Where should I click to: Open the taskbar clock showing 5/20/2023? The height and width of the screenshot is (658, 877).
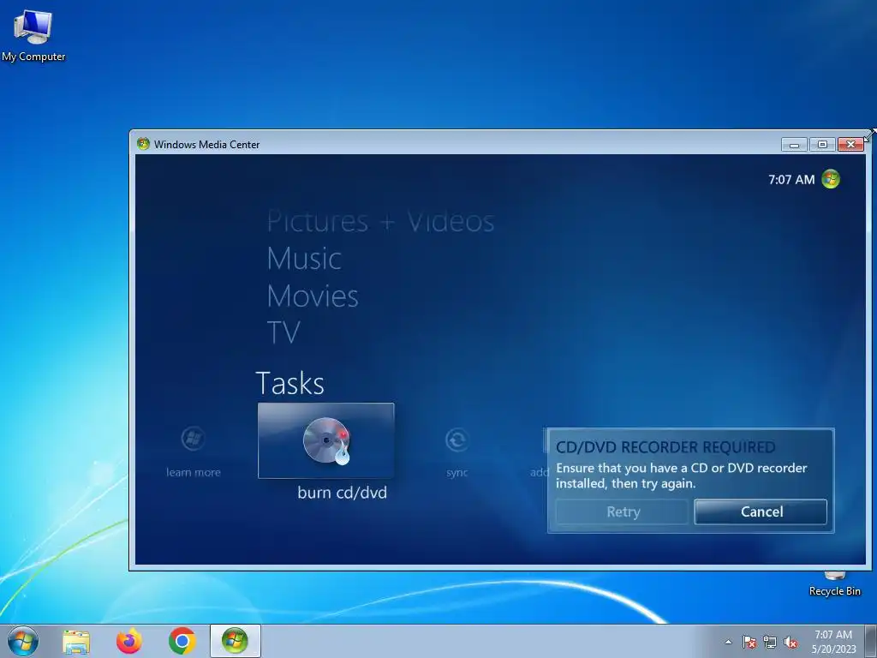[833, 642]
